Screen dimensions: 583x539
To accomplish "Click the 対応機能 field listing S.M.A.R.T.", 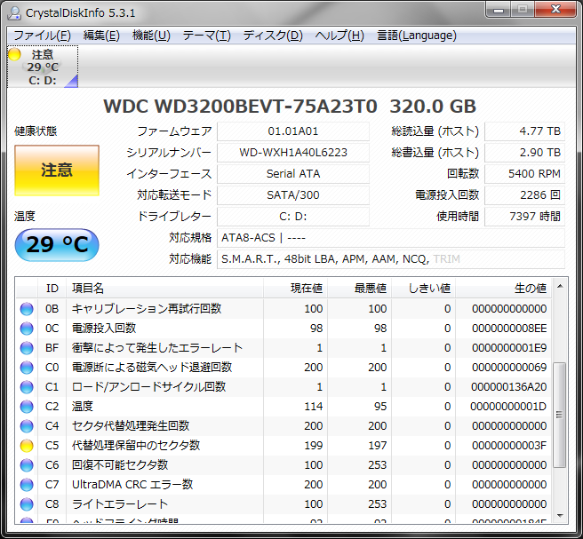I will [391, 259].
